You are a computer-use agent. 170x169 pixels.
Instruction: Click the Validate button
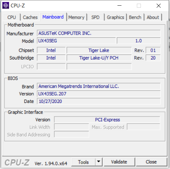119,162
